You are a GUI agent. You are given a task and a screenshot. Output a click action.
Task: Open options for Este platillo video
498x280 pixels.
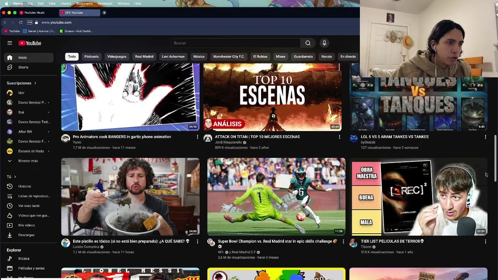[197, 241]
